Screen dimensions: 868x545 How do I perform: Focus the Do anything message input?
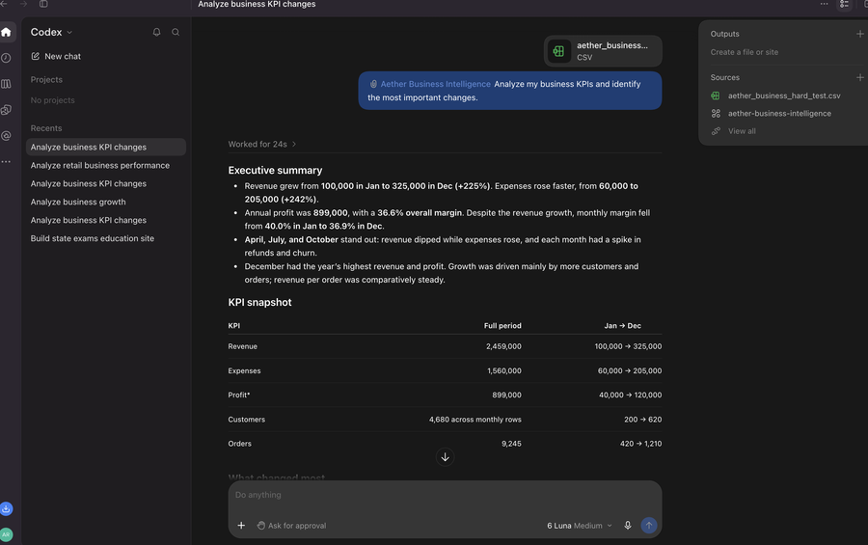coord(445,495)
